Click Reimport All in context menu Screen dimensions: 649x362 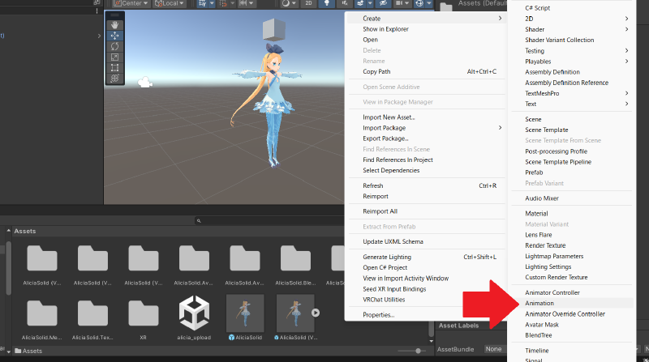tap(380, 211)
